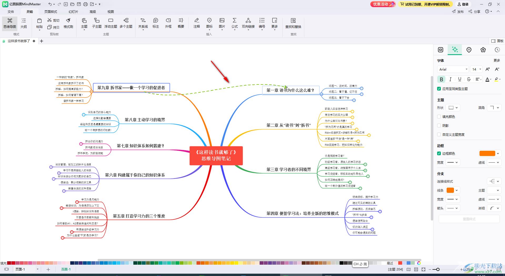Insert a 浮动主题 floating topic

point(111,23)
